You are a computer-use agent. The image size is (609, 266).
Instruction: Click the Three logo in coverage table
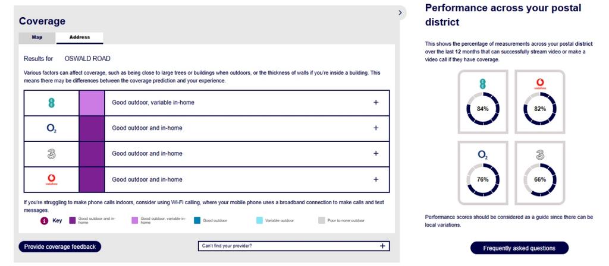coord(51,154)
